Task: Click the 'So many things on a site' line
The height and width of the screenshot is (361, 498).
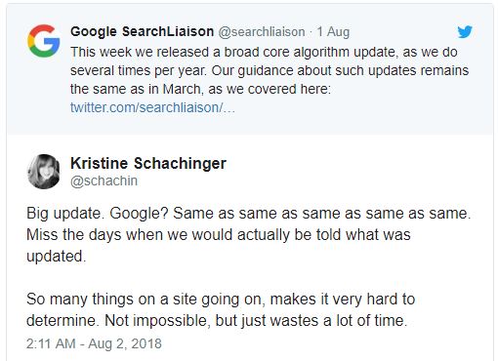Action: click(221, 300)
